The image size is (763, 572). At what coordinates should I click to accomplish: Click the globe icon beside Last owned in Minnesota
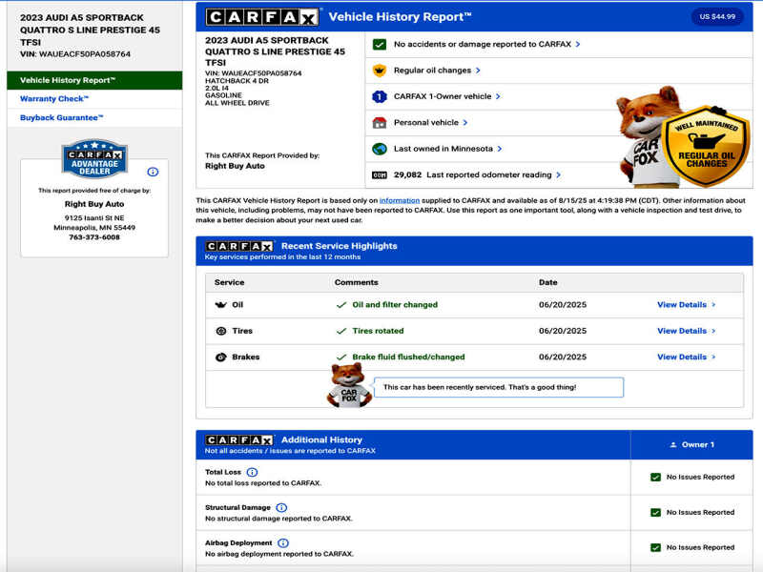tap(380, 149)
